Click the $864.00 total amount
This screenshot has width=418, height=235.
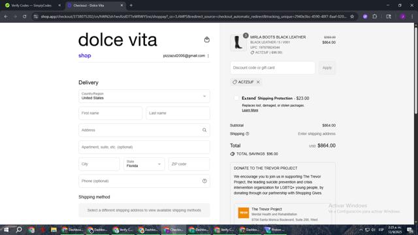point(327,146)
